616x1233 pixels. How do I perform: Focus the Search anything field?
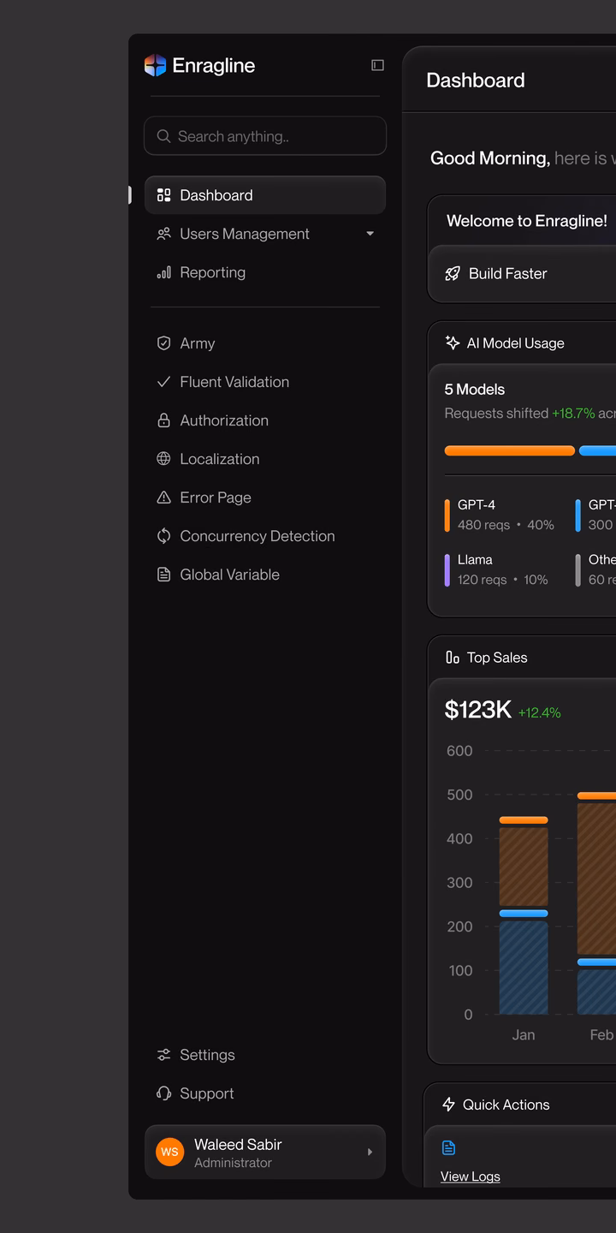click(x=265, y=136)
